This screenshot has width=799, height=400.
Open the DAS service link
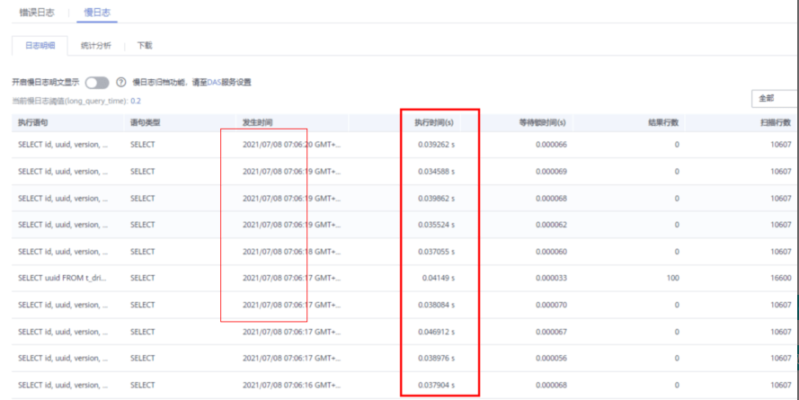pyautogui.click(x=214, y=83)
